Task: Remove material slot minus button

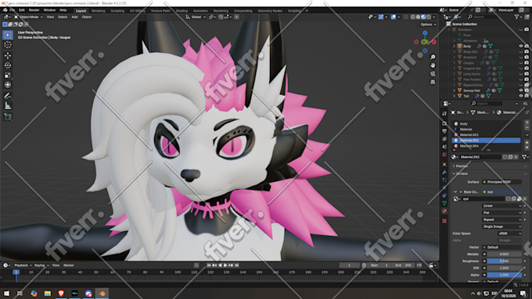Action: 527,128
